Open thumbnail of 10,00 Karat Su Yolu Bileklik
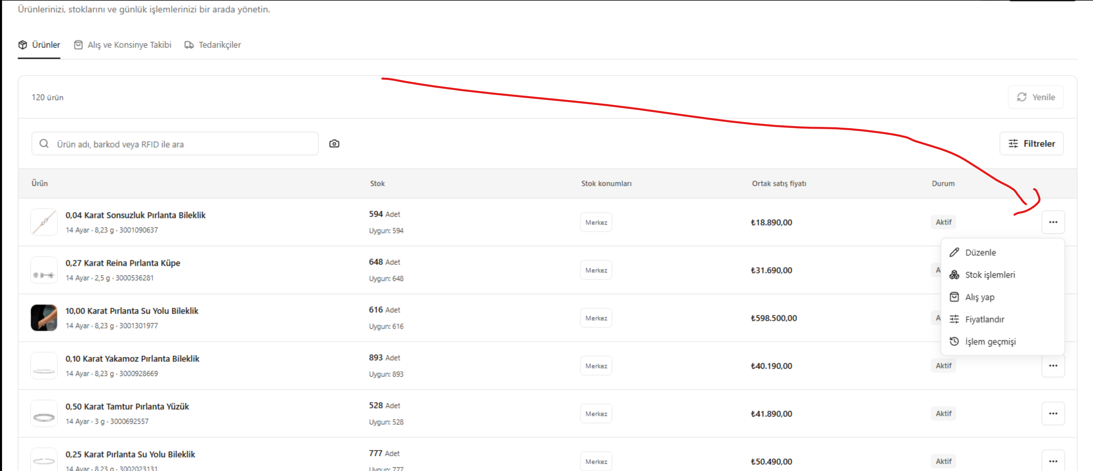This screenshot has height=471, width=1093. [44, 318]
